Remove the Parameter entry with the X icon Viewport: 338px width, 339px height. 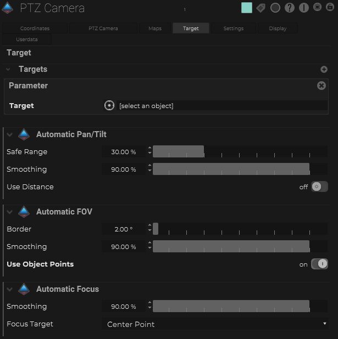tap(322, 86)
